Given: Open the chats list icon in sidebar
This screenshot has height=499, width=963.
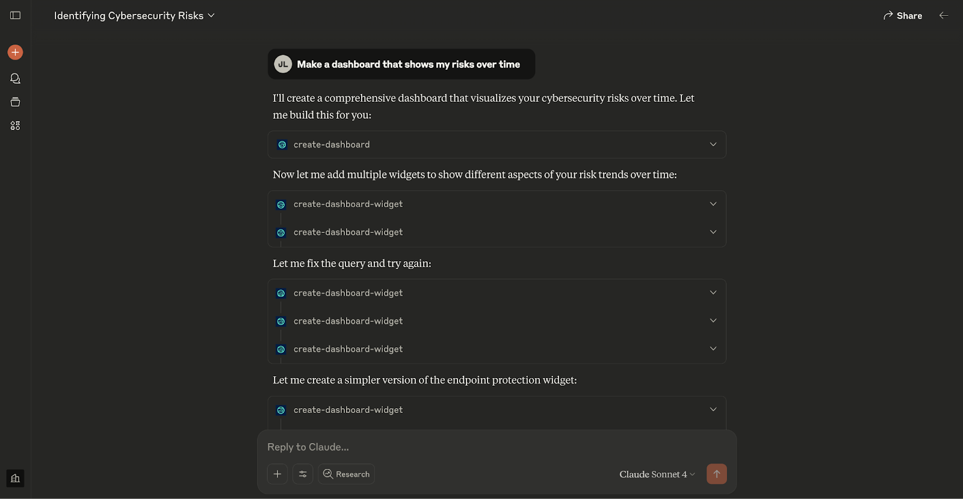Looking at the screenshot, I should point(16,79).
